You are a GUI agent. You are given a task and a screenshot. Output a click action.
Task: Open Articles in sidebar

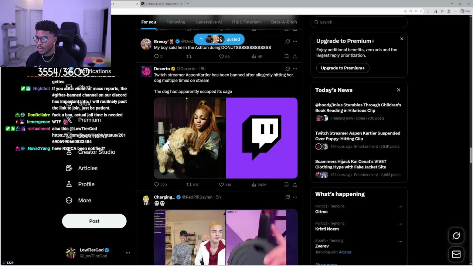(88, 168)
